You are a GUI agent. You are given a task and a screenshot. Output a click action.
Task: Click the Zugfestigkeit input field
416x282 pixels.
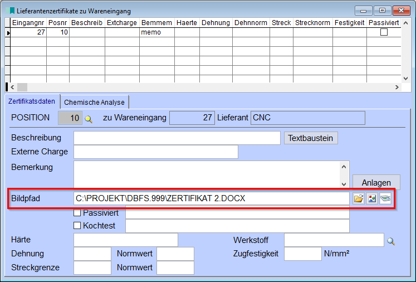click(x=303, y=254)
